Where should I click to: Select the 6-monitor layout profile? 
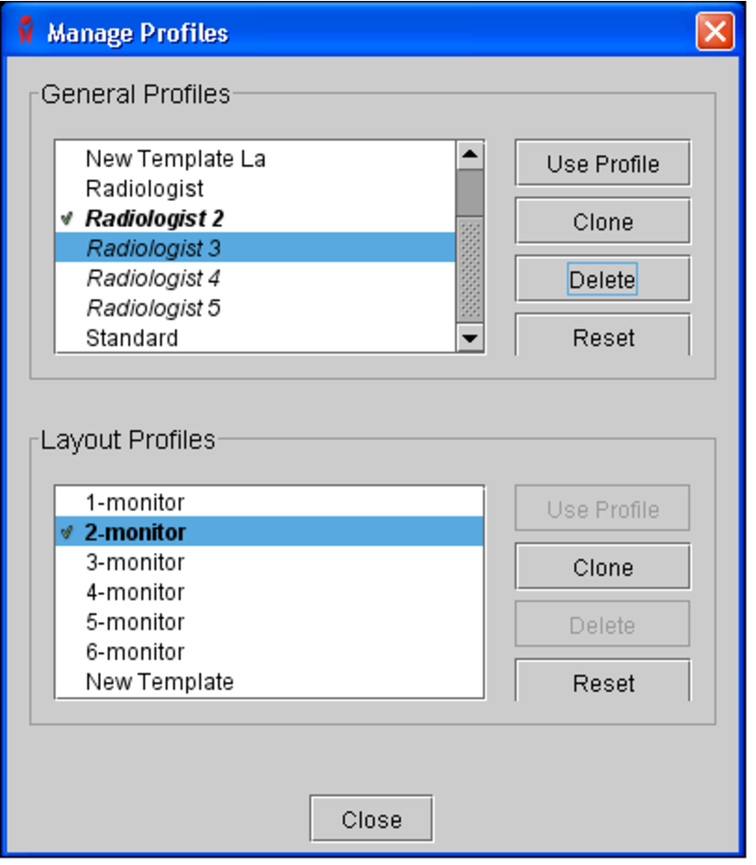point(135,653)
